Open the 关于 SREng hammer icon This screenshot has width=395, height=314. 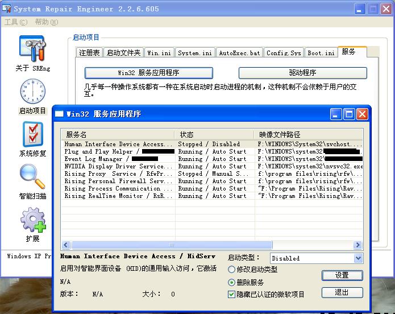pyautogui.click(x=32, y=48)
